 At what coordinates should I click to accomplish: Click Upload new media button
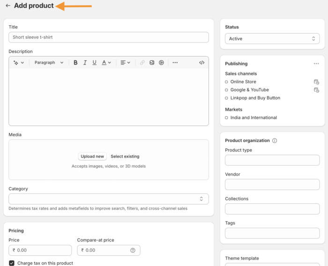coord(92,157)
